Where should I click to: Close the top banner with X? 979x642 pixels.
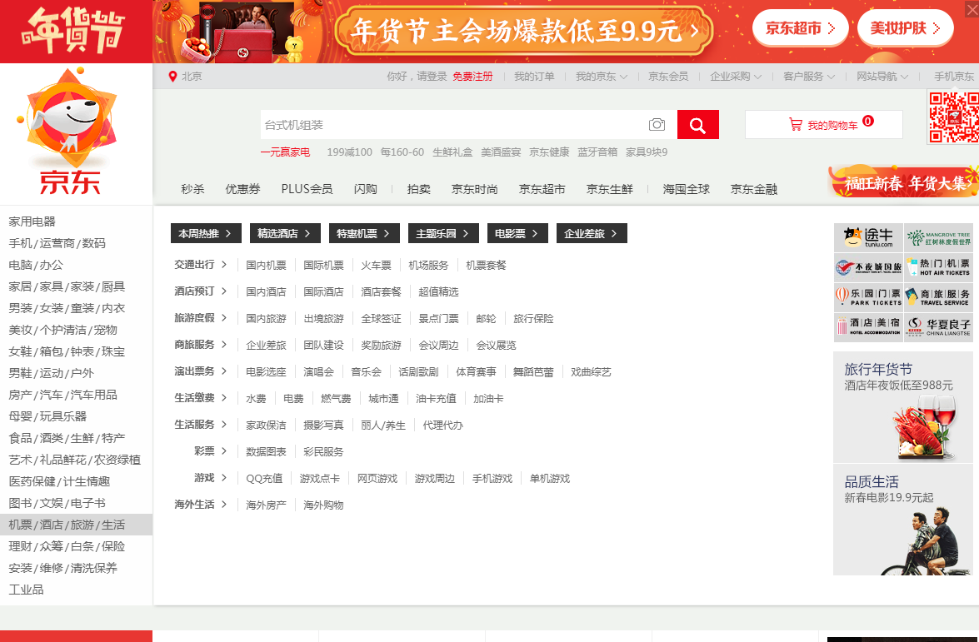click(x=972, y=8)
